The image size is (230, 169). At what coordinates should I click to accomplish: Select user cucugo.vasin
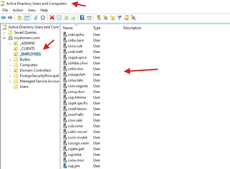[x=78, y=143]
